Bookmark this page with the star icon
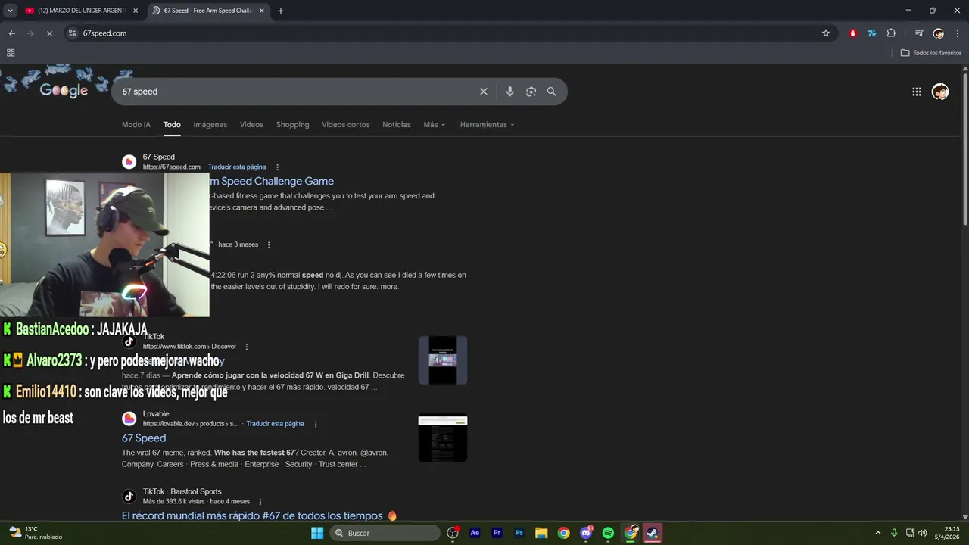Viewport: 969px width, 545px height. click(x=826, y=33)
